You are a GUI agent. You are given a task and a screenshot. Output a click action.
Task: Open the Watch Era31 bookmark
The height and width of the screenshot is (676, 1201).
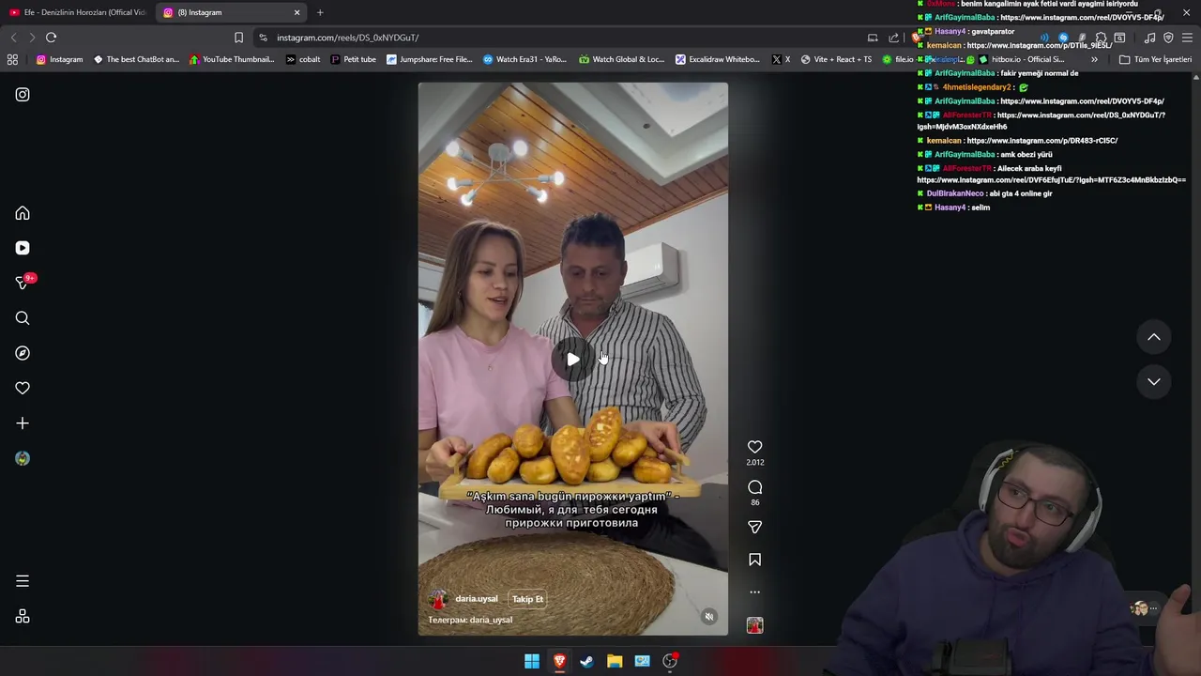(x=524, y=59)
